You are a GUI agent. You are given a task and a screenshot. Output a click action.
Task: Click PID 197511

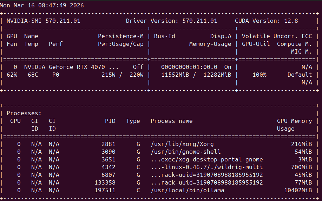tap(105, 190)
